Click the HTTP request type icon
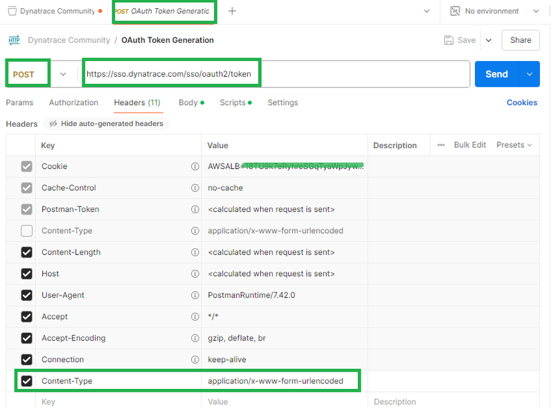 (15, 40)
